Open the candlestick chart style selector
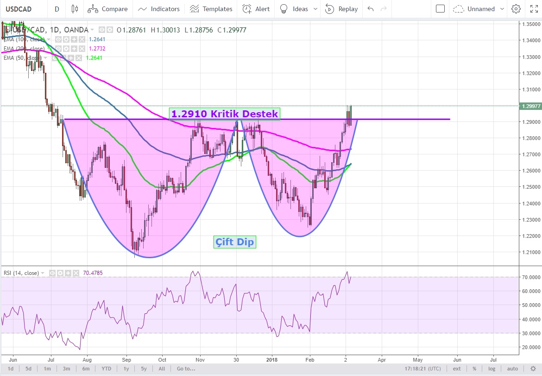The image size is (542, 376). pos(75,9)
